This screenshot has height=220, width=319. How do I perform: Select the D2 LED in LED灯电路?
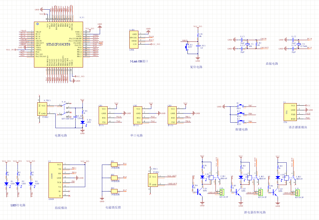[18, 184]
